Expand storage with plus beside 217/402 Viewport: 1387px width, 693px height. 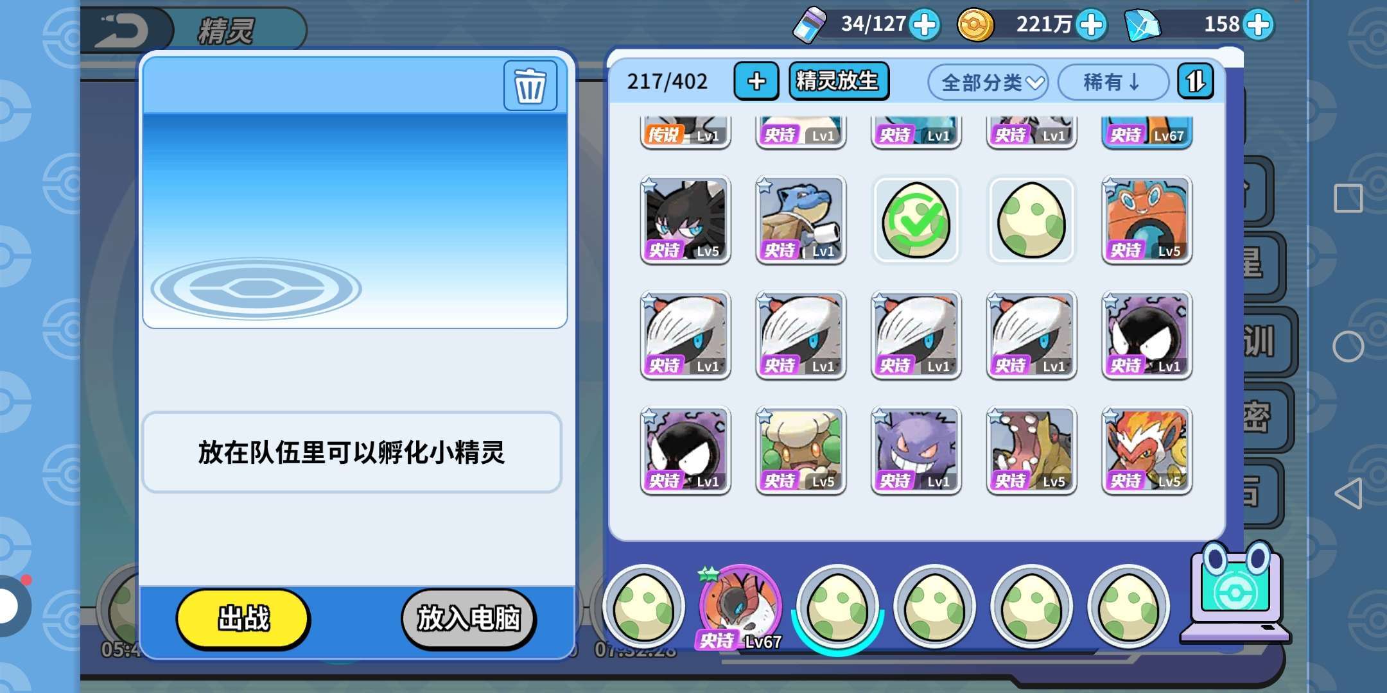[756, 81]
